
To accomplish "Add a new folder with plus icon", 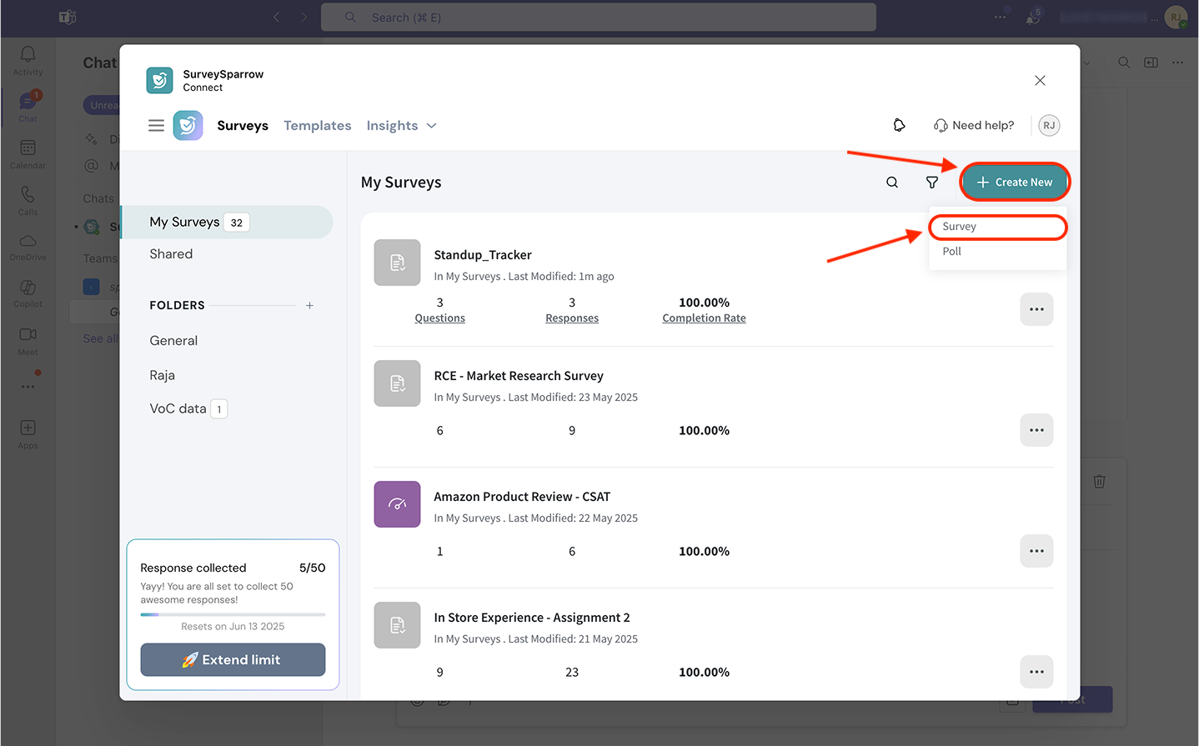I will tap(309, 306).
